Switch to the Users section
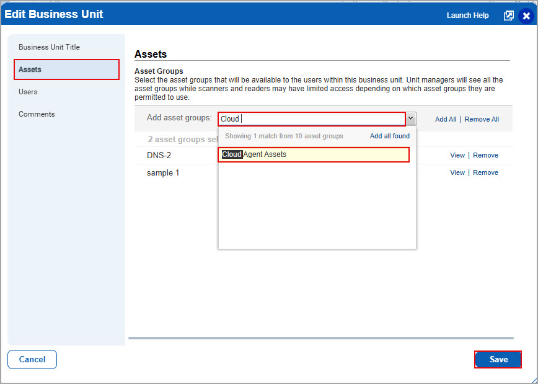Viewport: 538px width, 384px height. pyautogui.click(x=28, y=92)
